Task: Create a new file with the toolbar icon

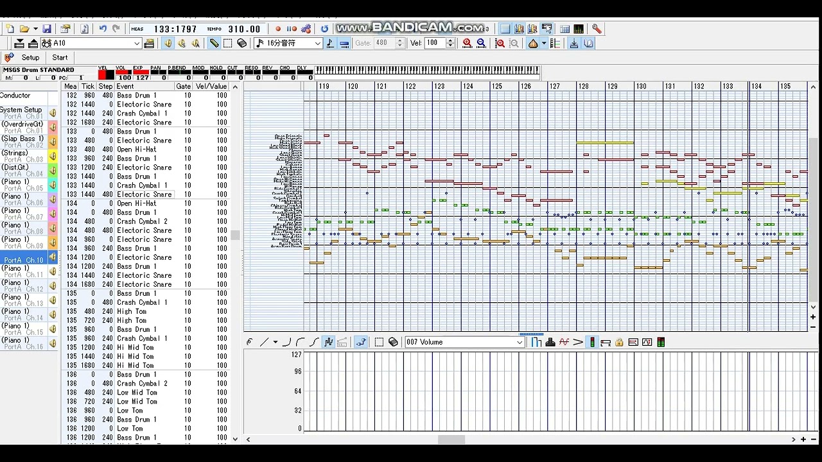Action: pos(10,29)
